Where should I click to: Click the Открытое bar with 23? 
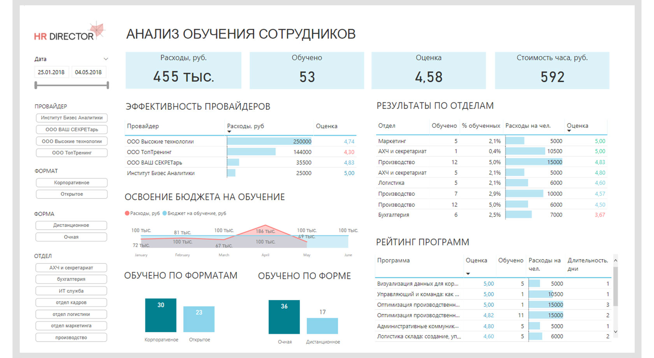[x=199, y=319]
